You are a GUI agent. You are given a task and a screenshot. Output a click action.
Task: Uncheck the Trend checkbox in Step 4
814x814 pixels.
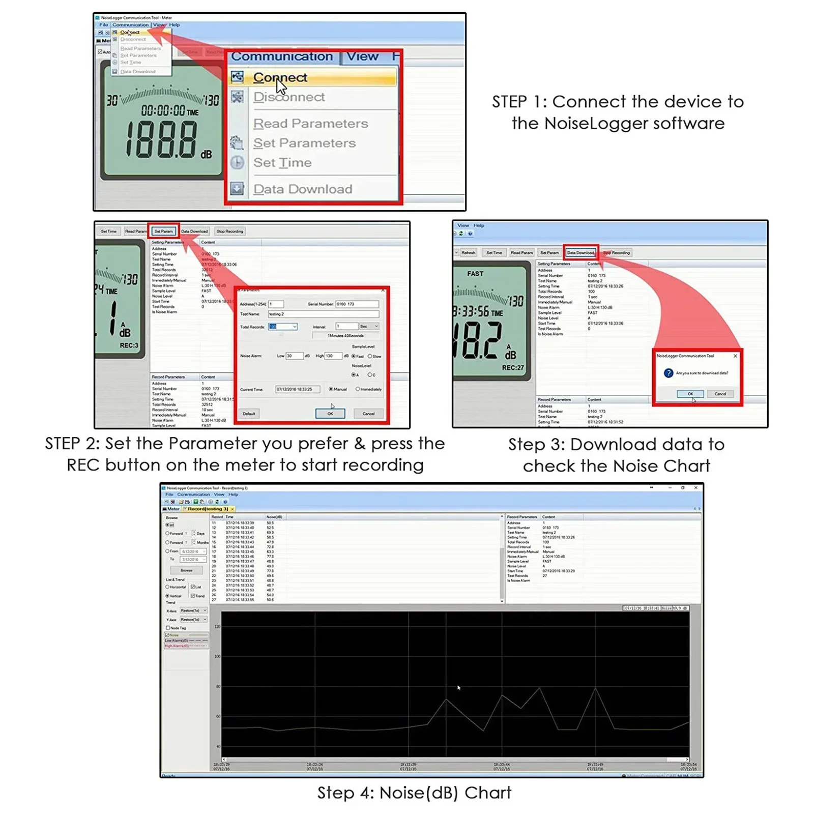click(x=193, y=595)
